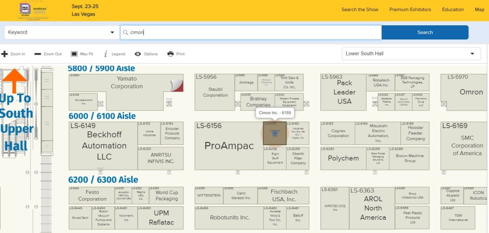Open the Map menu item
The height and width of the screenshot is (233, 489).
click(479, 10)
